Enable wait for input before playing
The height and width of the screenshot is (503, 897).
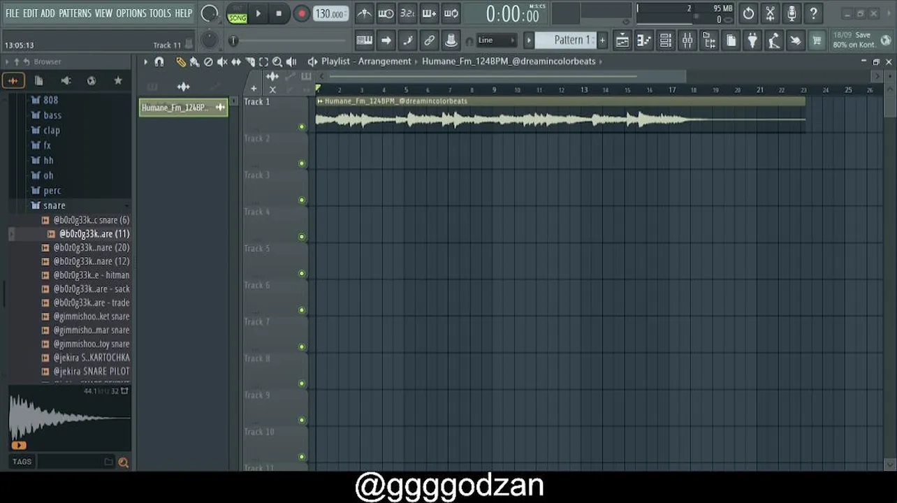click(x=386, y=13)
